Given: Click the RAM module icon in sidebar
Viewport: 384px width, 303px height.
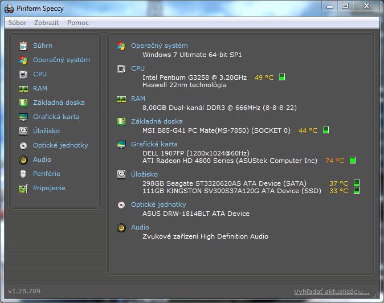Looking at the screenshot, I should [x=23, y=88].
